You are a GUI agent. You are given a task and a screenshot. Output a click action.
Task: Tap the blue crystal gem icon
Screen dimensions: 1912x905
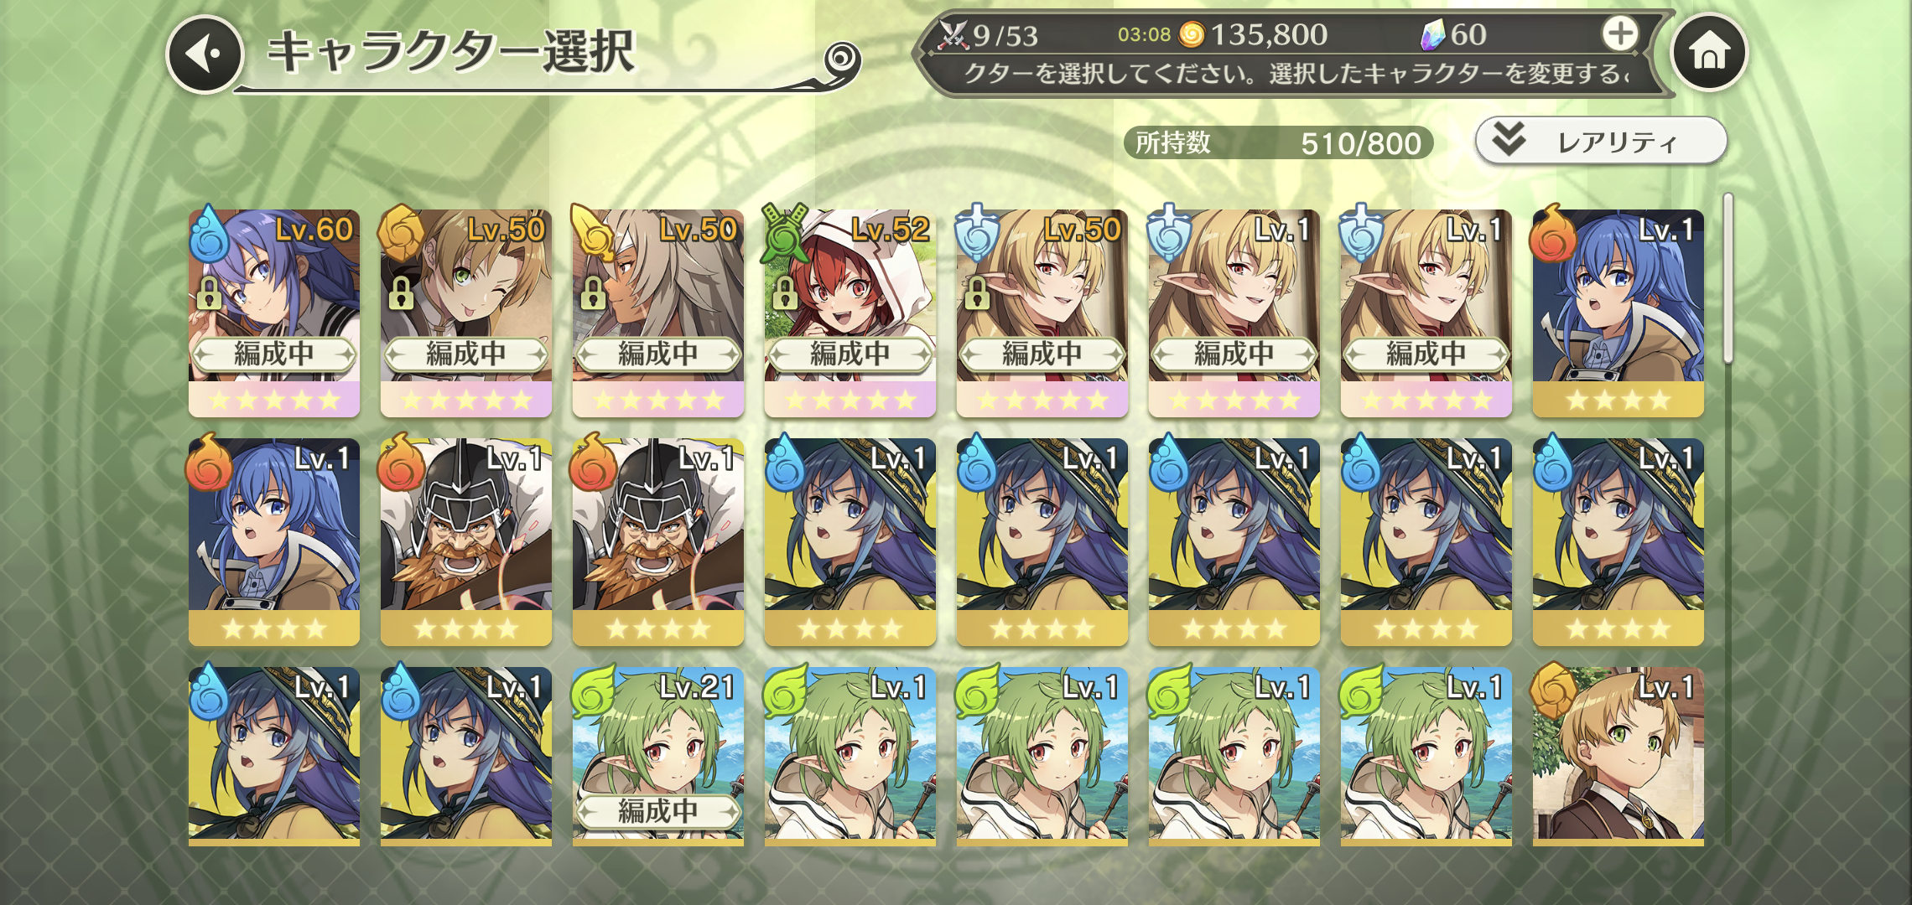tap(1432, 35)
